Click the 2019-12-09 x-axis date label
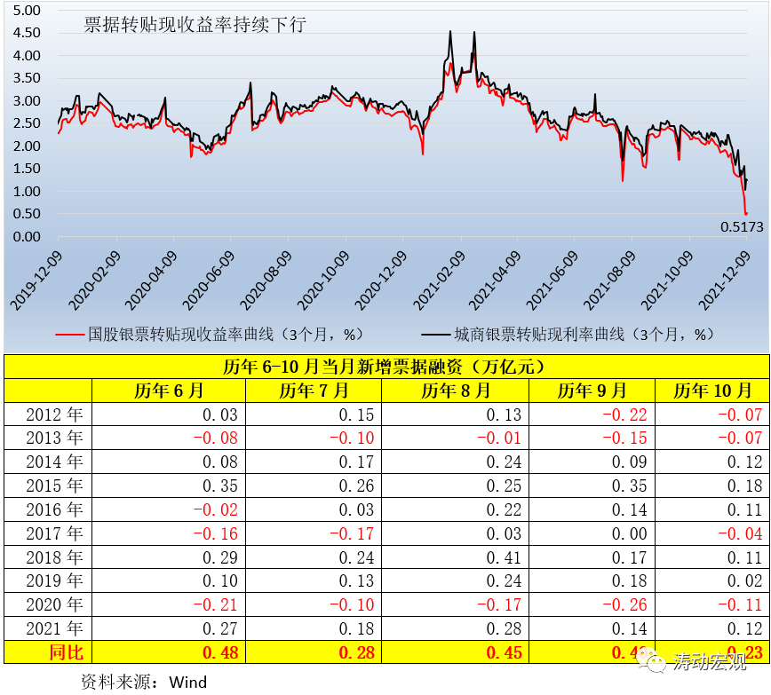The height and width of the screenshot is (695, 771). pos(36,279)
